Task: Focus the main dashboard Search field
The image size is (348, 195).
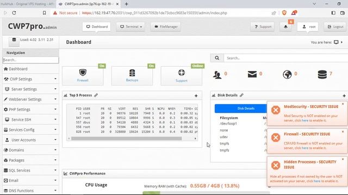Action: (286, 58)
